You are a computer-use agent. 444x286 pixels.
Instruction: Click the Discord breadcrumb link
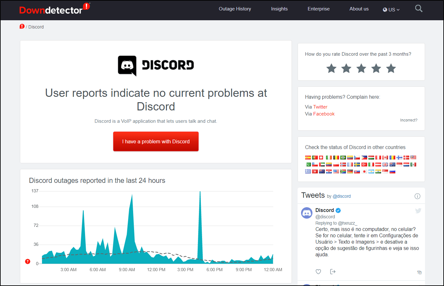(36, 27)
